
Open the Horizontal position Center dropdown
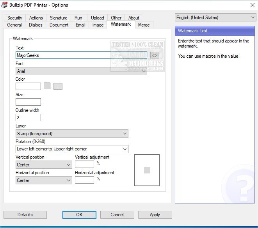(44, 180)
